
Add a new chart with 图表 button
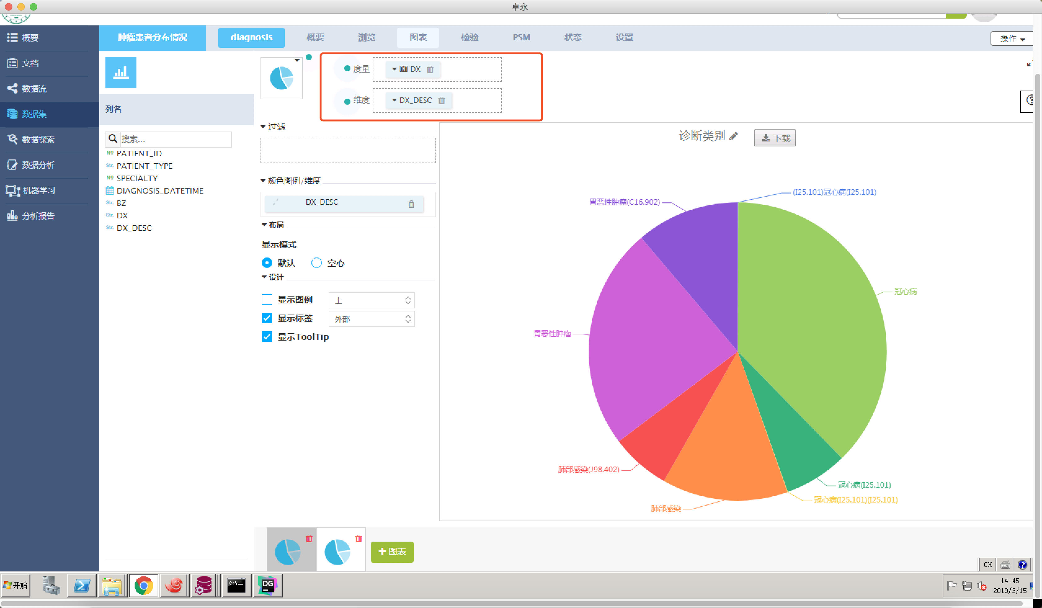click(x=392, y=552)
